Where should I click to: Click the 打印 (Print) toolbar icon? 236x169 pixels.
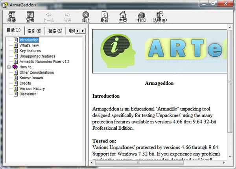click(141, 17)
